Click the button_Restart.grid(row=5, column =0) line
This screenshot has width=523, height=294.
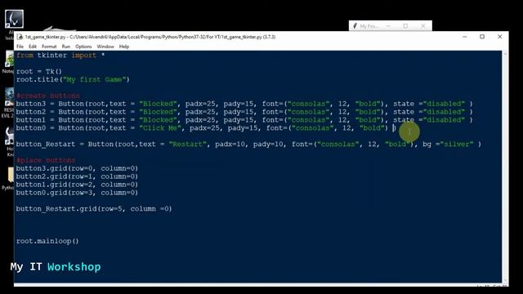click(94, 209)
